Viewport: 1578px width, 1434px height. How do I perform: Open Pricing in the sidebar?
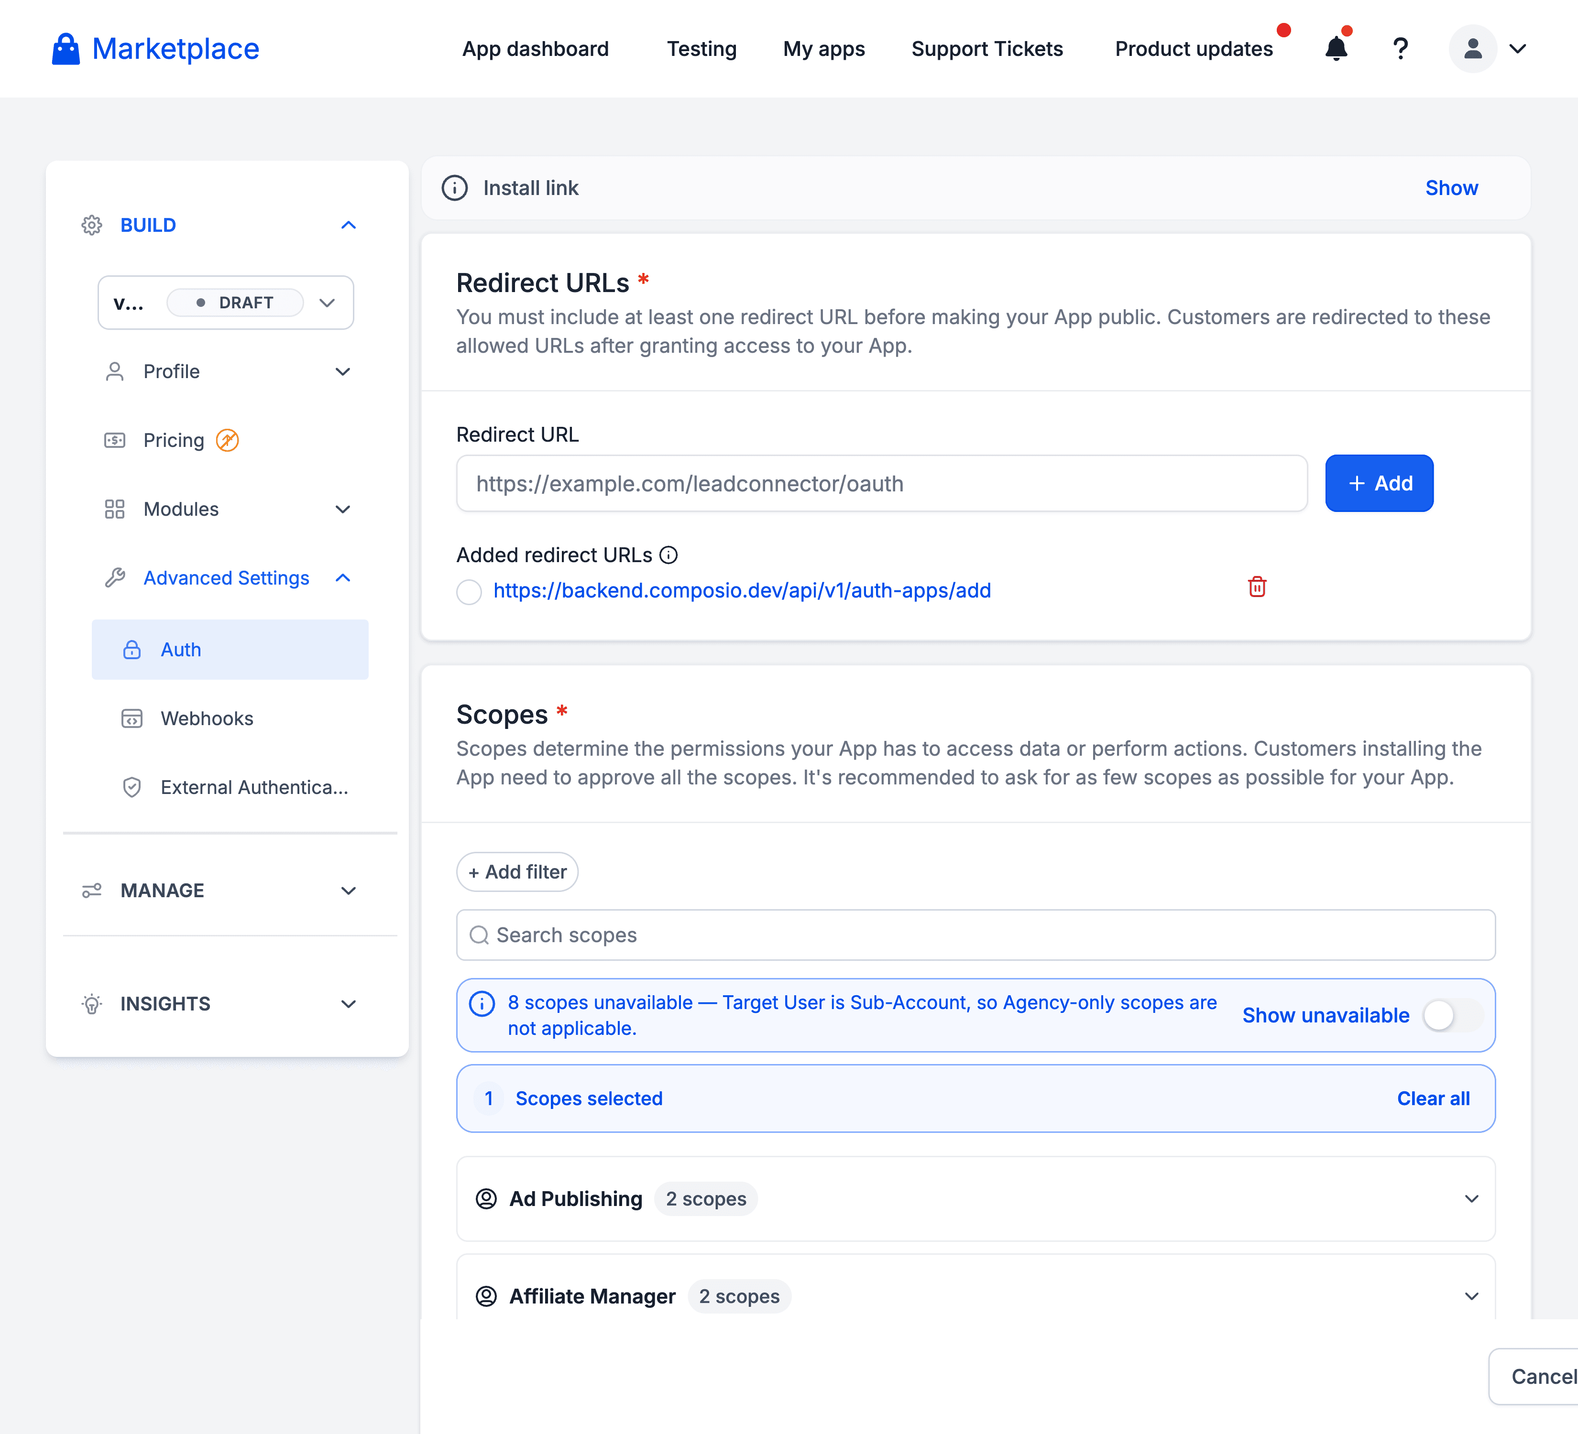coord(174,440)
